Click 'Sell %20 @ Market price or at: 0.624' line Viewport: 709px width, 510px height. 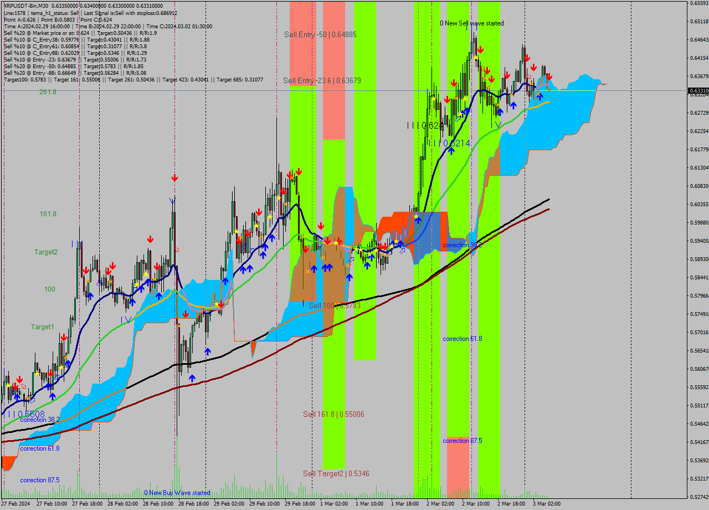pos(80,33)
